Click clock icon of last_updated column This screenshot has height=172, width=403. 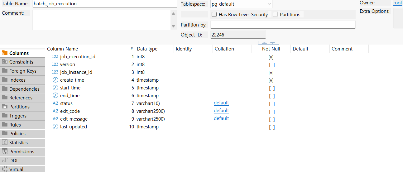pos(55,127)
